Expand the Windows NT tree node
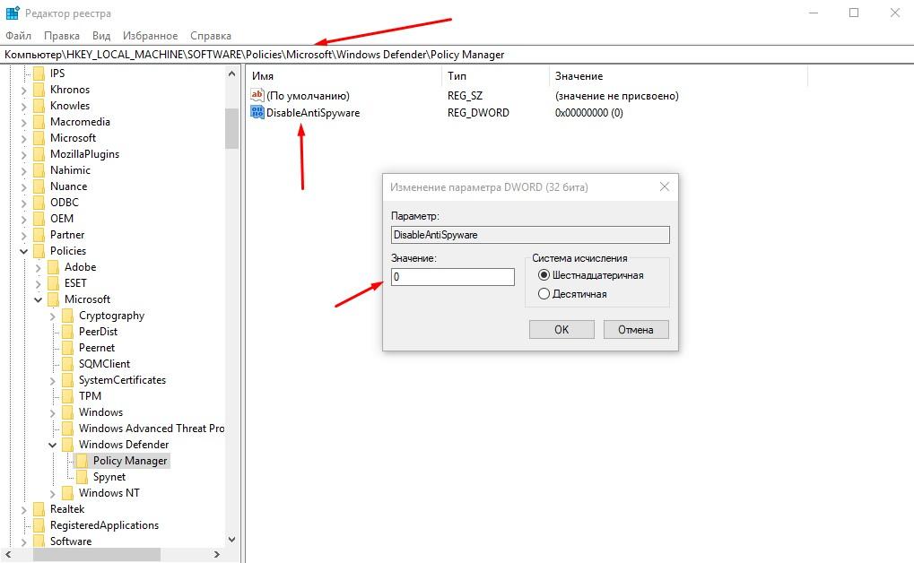 tap(52, 494)
